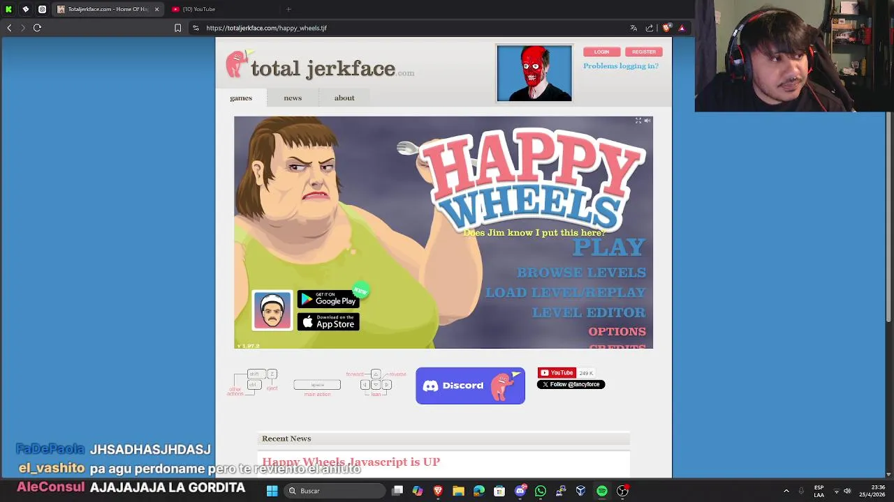Open Microsoft Edge from taskbar
The width and height of the screenshot is (894, 502).
478,491
